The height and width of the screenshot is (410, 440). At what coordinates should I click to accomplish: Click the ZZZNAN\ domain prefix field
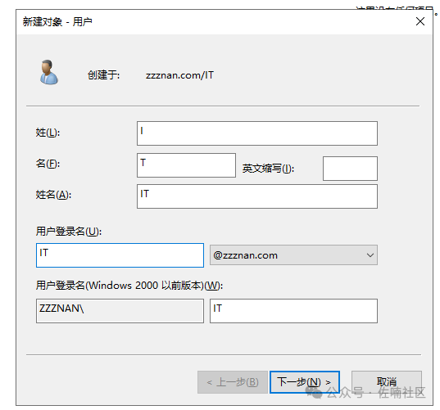(120, 311)
